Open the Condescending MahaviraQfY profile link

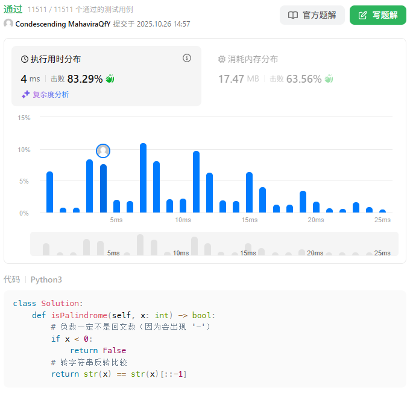tap(63, 24)
